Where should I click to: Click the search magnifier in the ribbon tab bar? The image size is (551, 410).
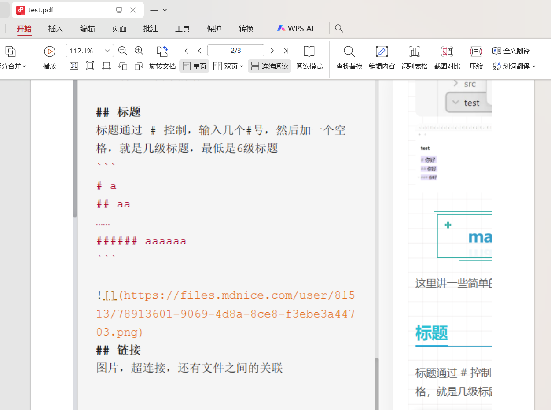pyautogui.click(x=339, y=29)
